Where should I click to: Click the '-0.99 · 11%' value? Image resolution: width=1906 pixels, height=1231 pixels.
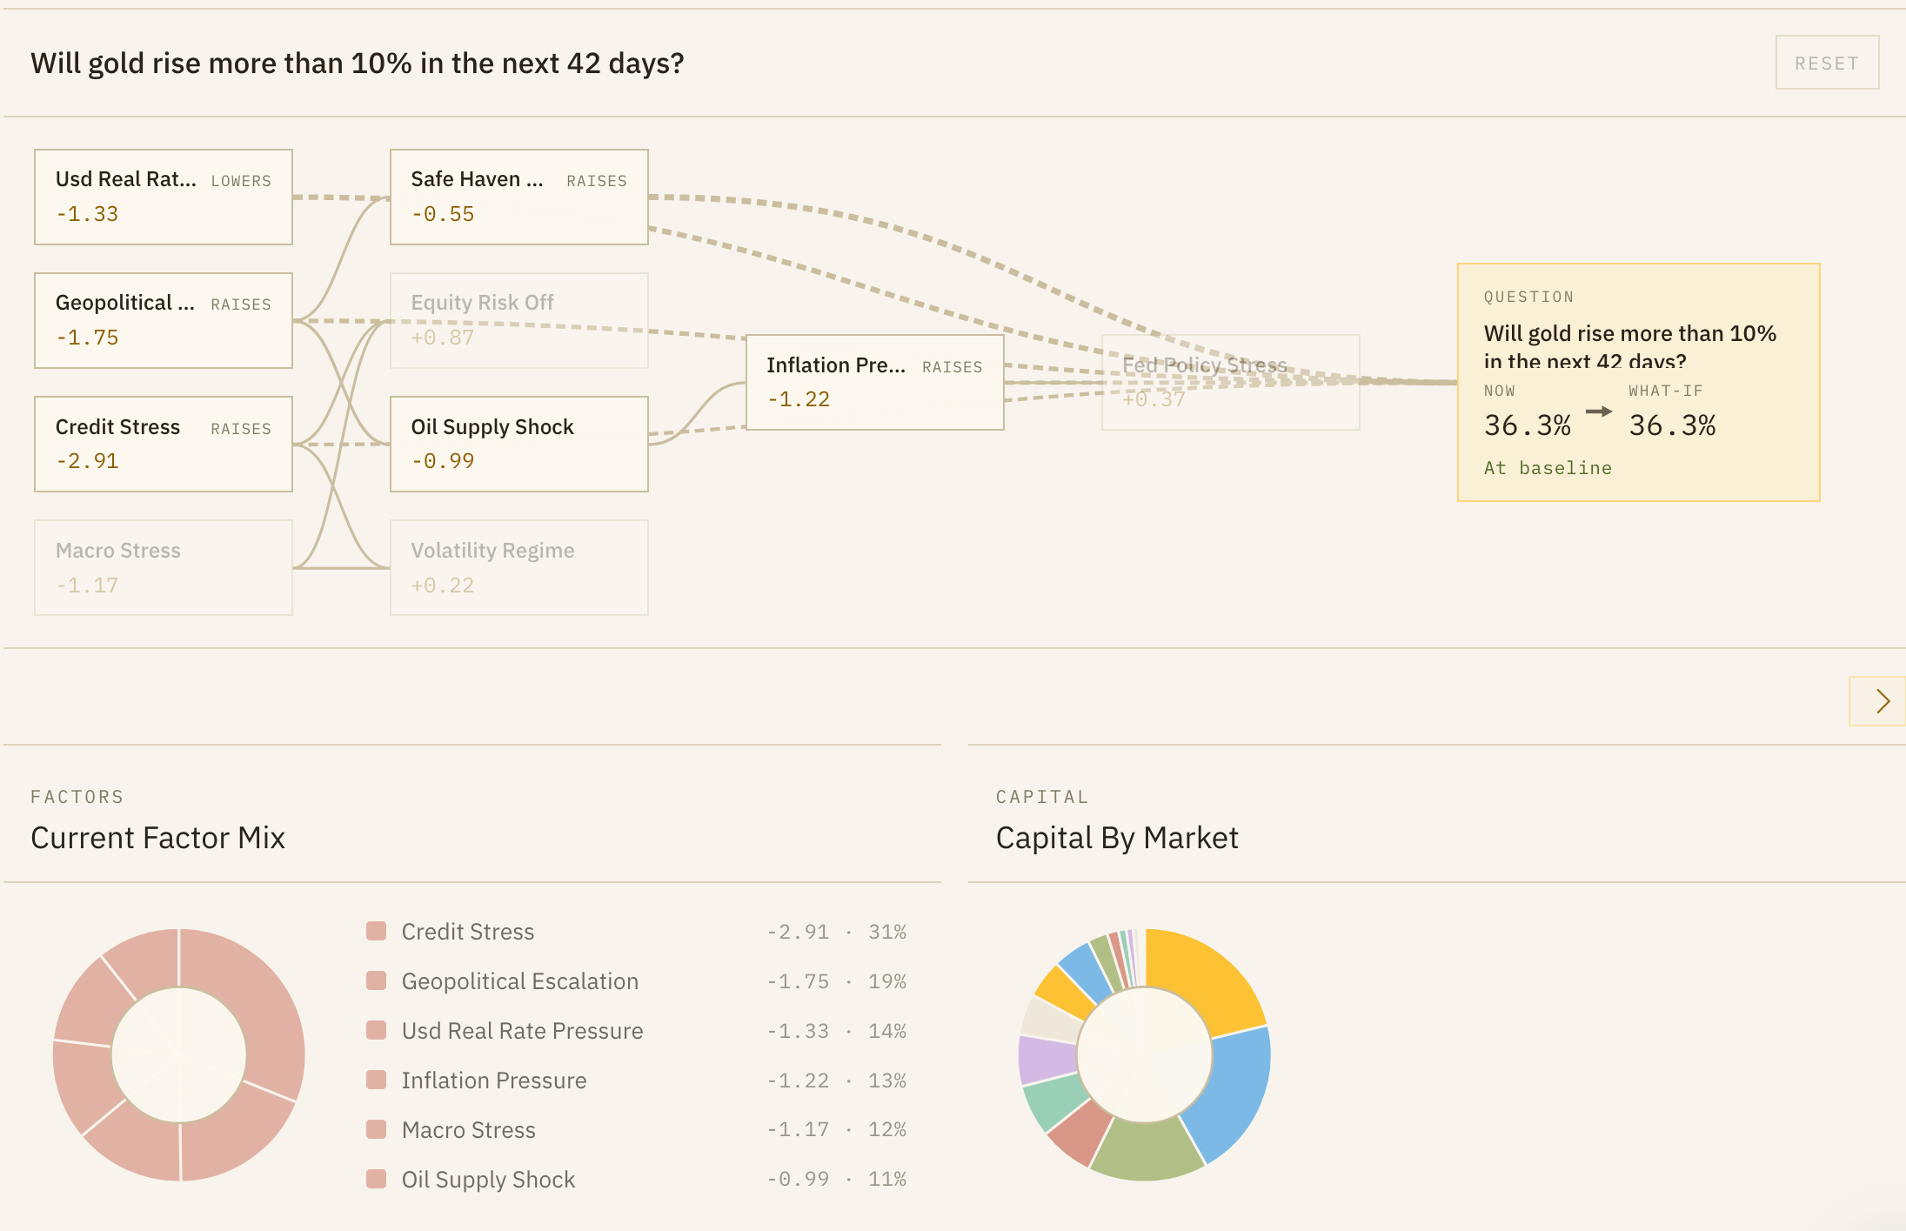point(837,1179)
